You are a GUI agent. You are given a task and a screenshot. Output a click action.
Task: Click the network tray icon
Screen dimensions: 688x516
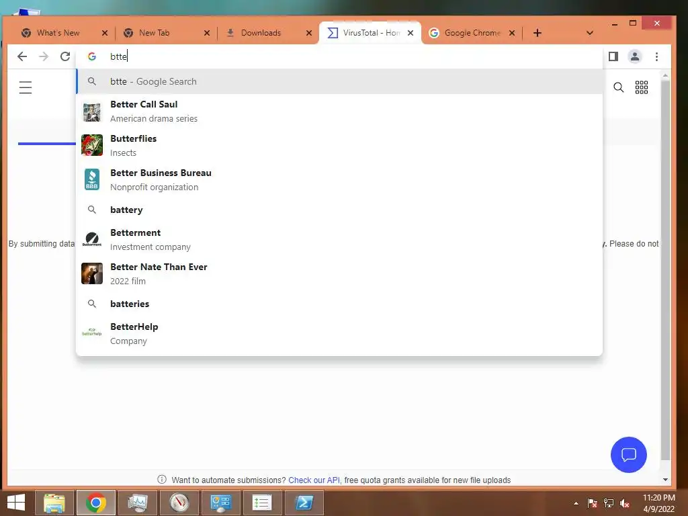609,503
